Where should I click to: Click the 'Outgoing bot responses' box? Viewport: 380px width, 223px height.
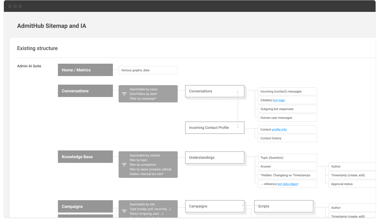click(x=287, y=109)
